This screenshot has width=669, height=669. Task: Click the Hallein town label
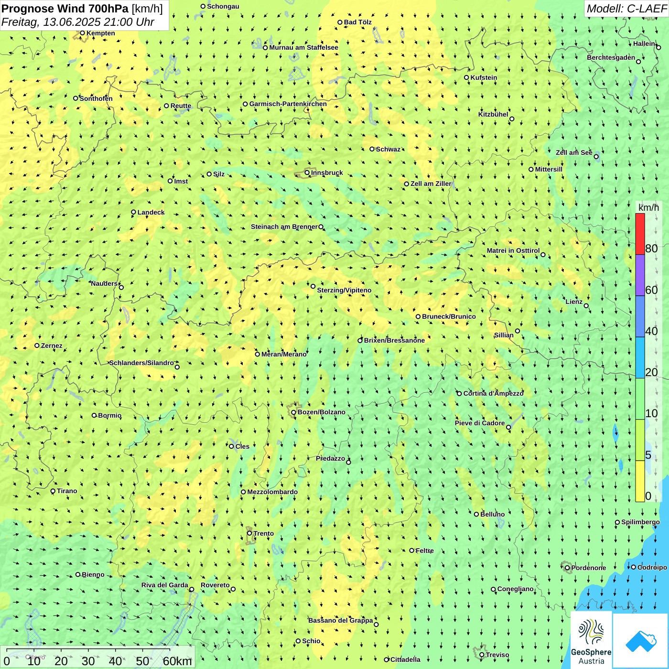click(644, 43)
